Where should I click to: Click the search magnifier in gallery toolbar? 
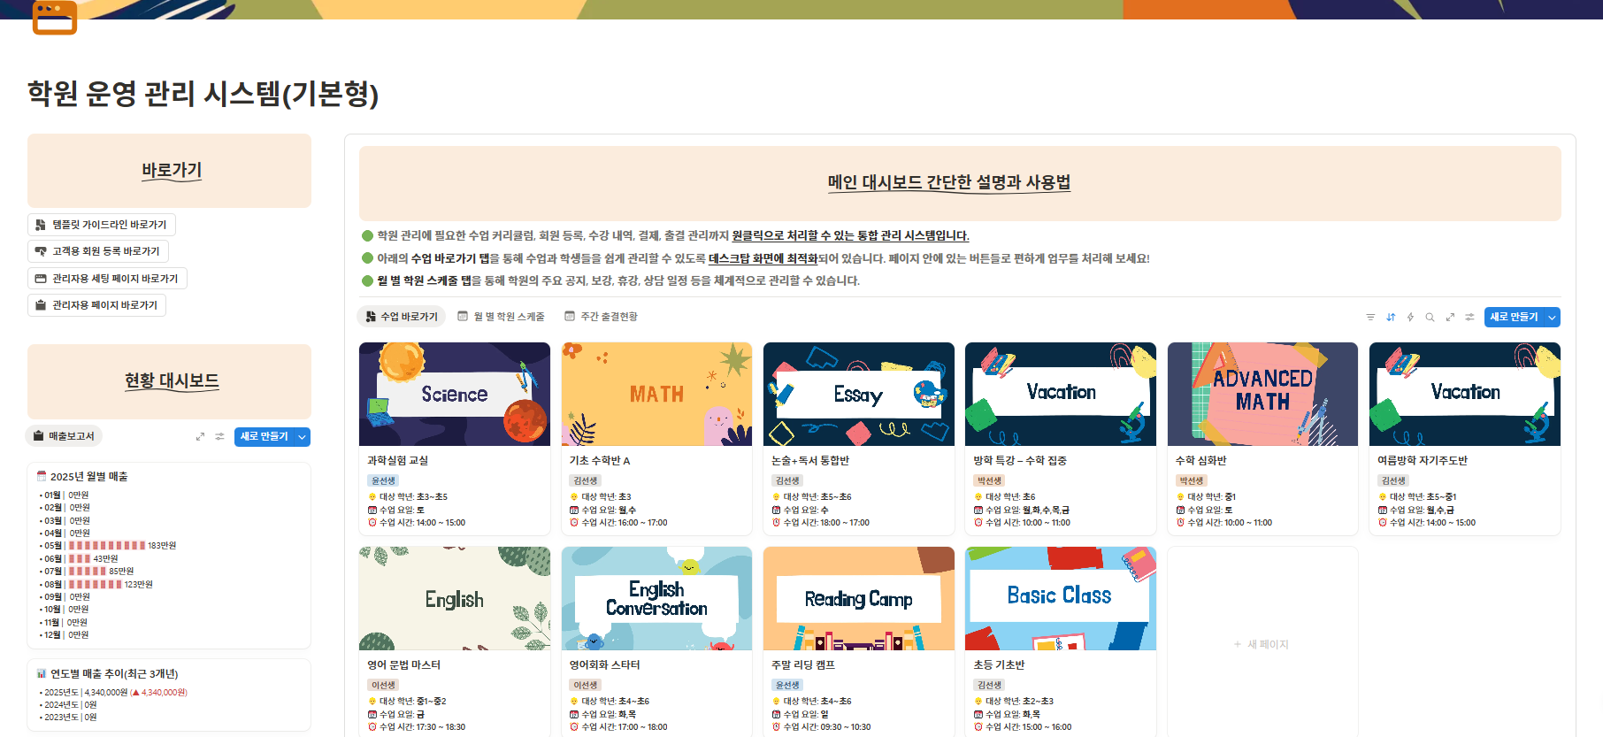click(1430, 317)
